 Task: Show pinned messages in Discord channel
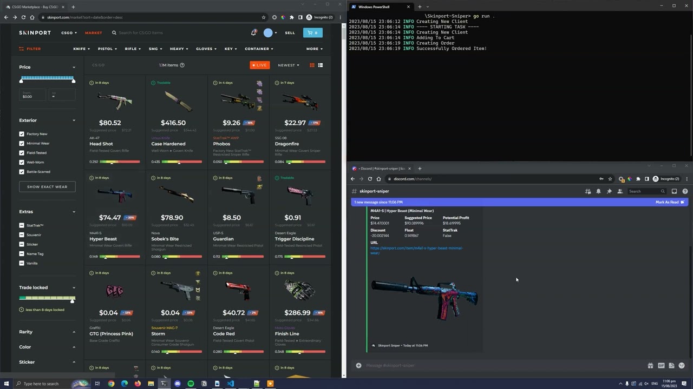point(609,191)
